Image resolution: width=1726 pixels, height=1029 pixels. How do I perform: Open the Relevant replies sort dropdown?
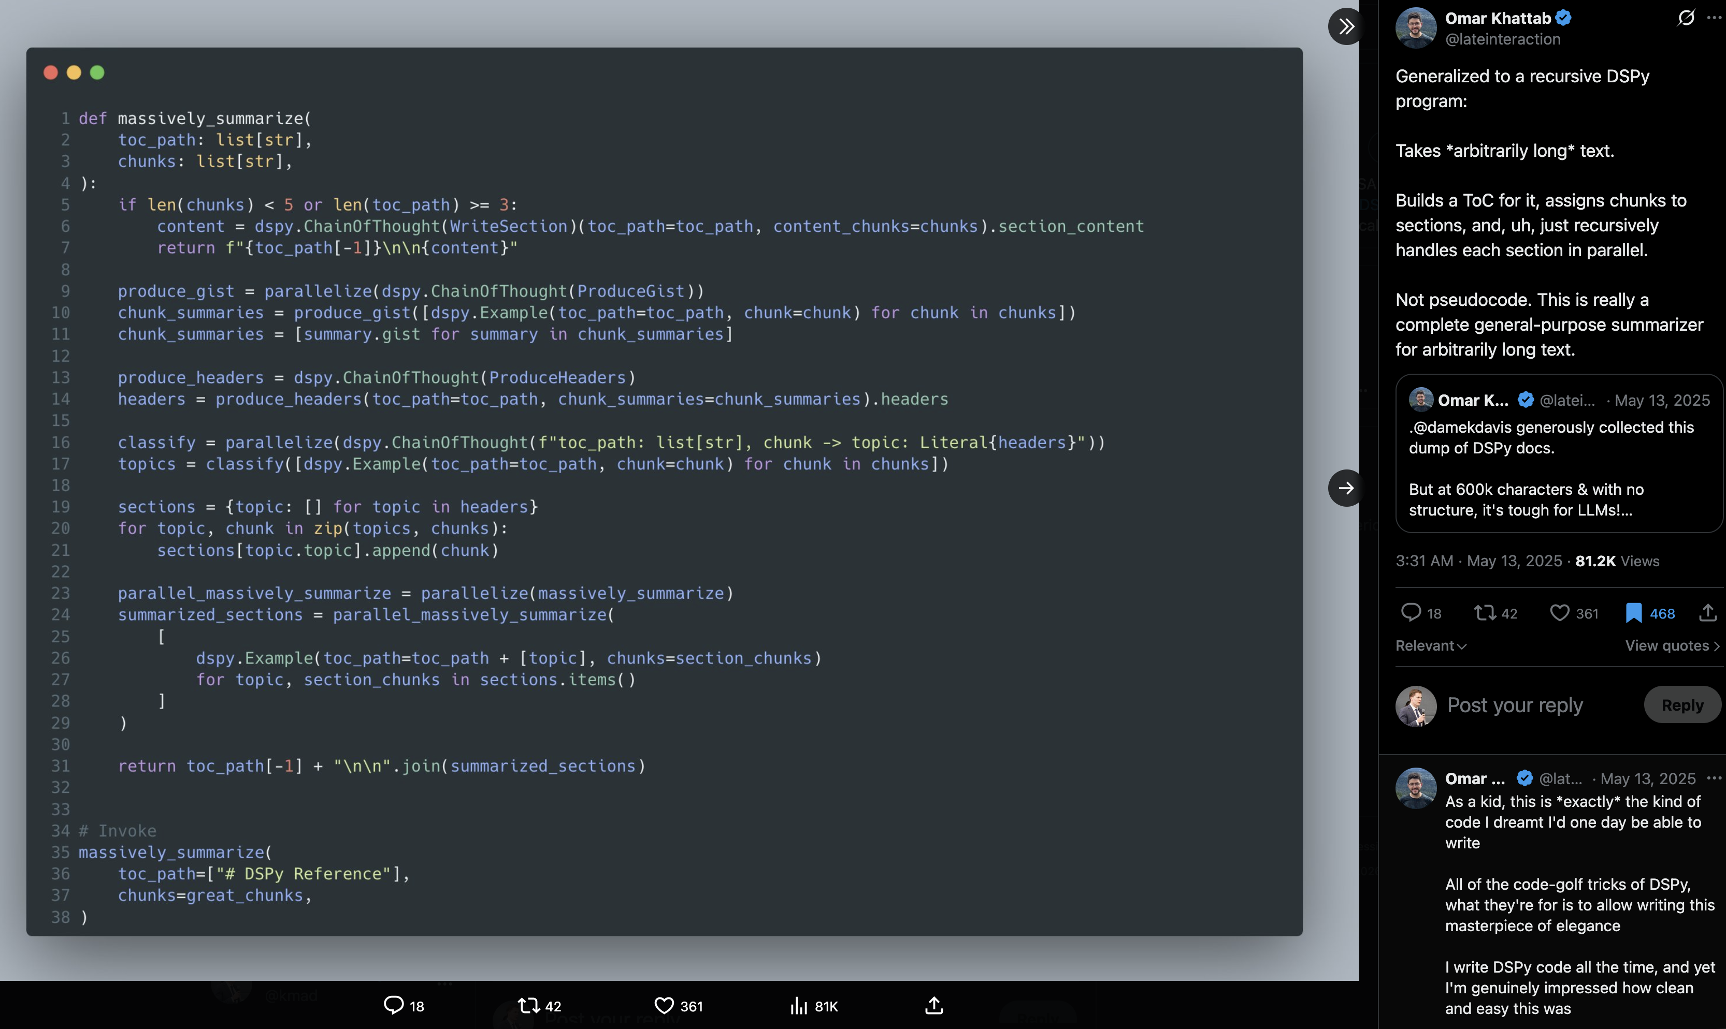(x=1430, y=645)
